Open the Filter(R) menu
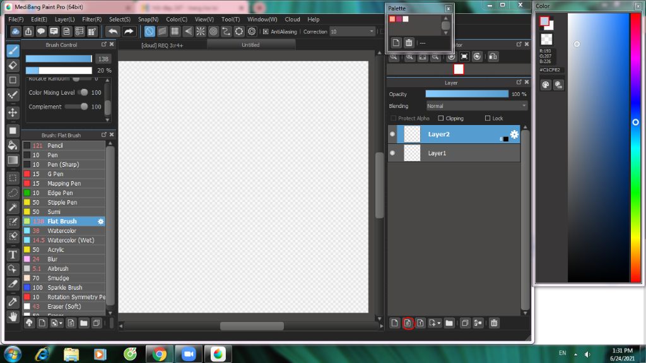The image size is (646, 363). tap(92, 20)
